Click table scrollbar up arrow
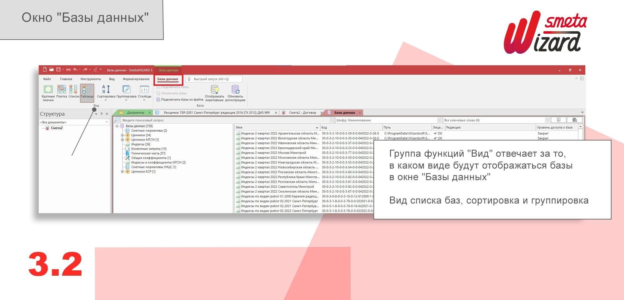The height and width of the screenshot is (300, 624). pos(580,126)
